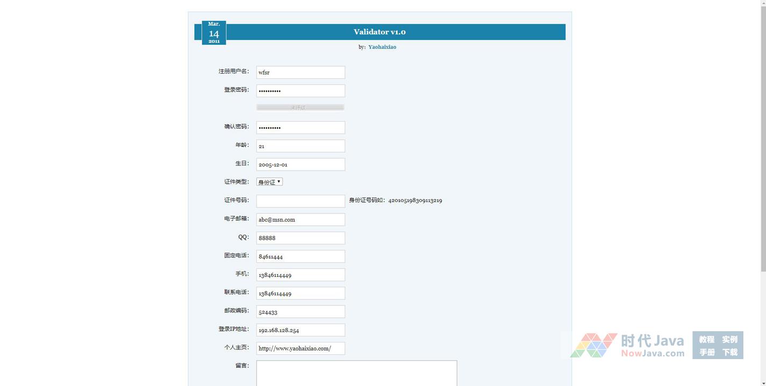Viewport: 766px width, 386px height.
Task: Click the QQ field containing 88888
Action: [300, 238]
